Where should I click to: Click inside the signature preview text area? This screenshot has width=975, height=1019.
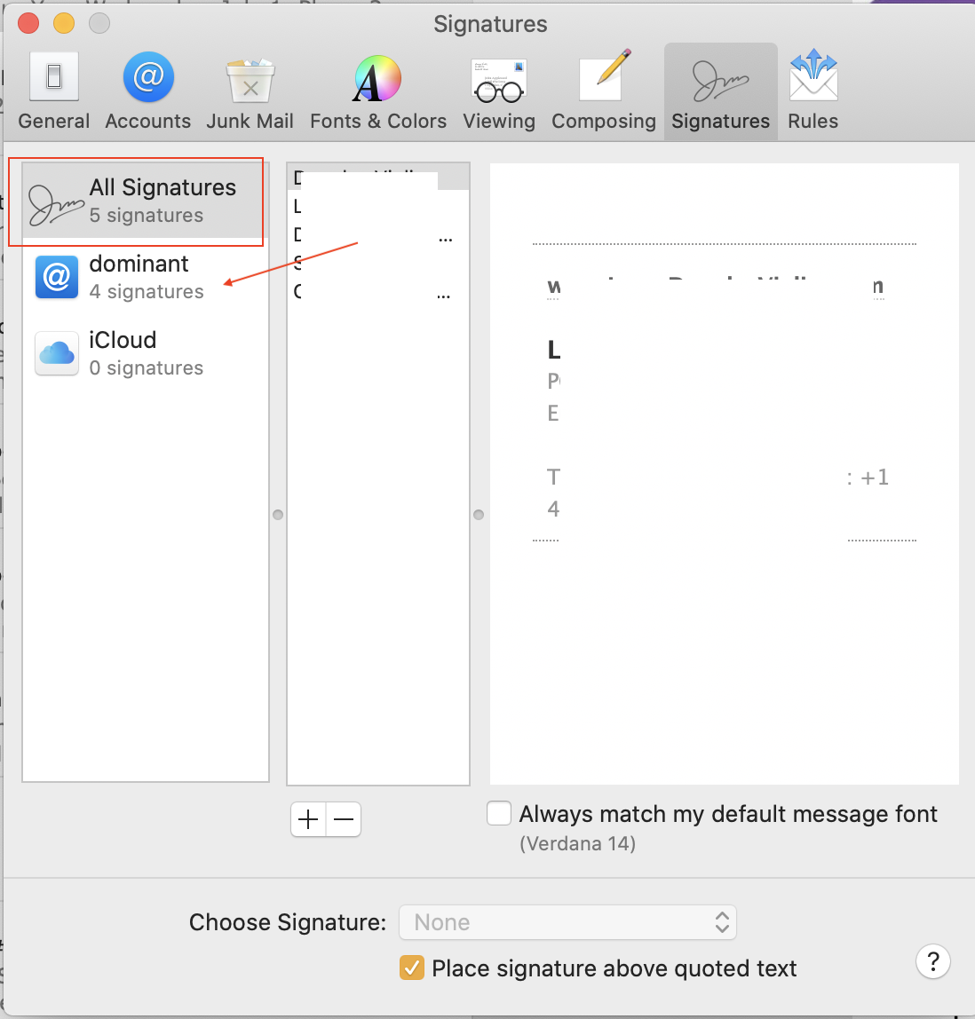tap(724, 474)
